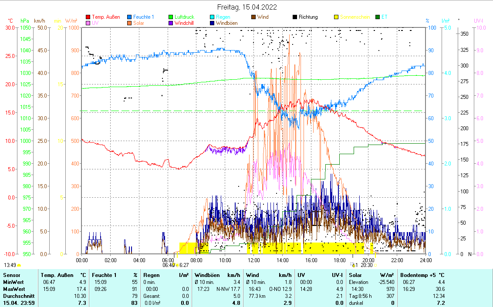Click the chart title Freitag, 15.04.2022
The image size is (493, 307).
246,7
